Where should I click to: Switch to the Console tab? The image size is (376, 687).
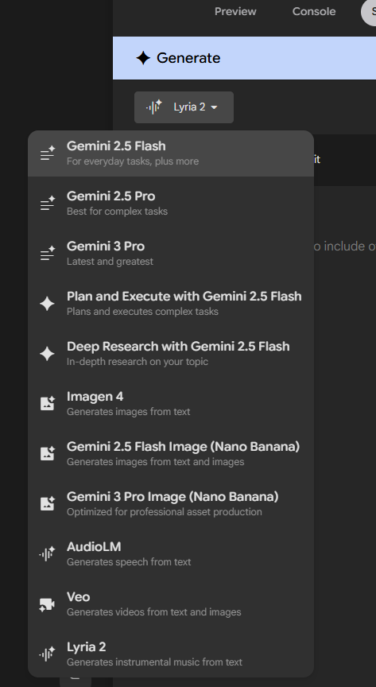314,11
